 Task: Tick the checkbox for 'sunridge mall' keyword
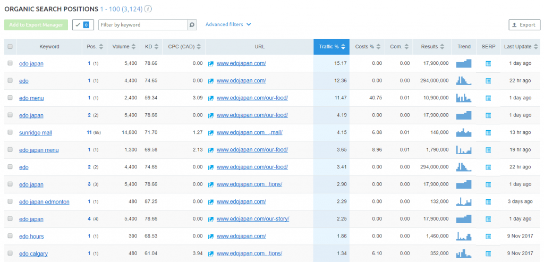10,132
